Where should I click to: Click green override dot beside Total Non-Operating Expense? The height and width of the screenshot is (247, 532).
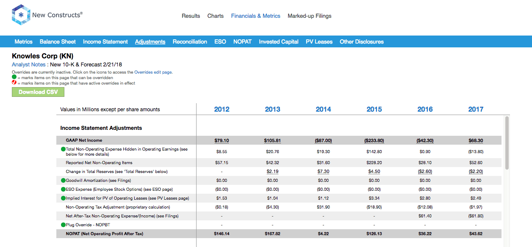pos(63,149)
